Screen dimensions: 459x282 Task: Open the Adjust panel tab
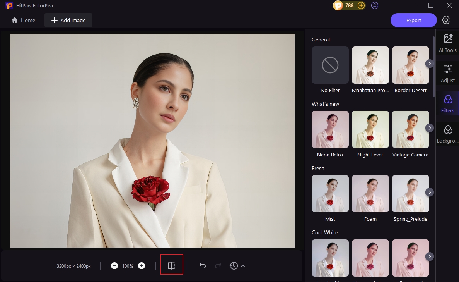448,73
